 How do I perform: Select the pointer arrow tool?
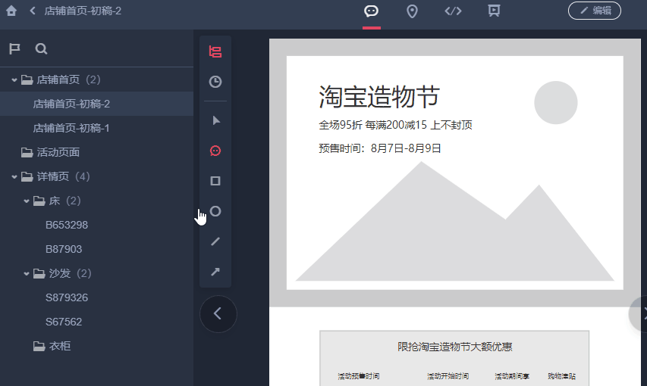click(x=216, y=120)
